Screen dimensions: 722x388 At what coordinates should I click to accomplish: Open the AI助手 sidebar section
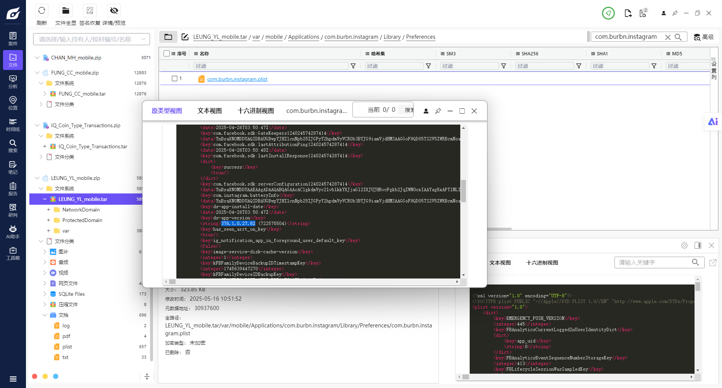point(13,232)
